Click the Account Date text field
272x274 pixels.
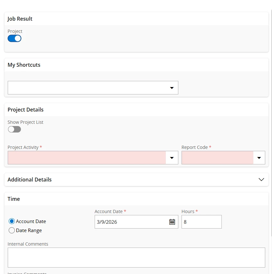(130, 222)
